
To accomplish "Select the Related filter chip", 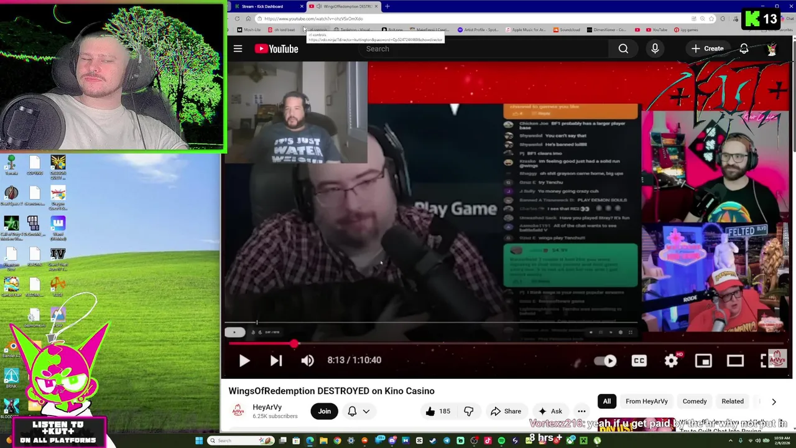I will (733, 401).
